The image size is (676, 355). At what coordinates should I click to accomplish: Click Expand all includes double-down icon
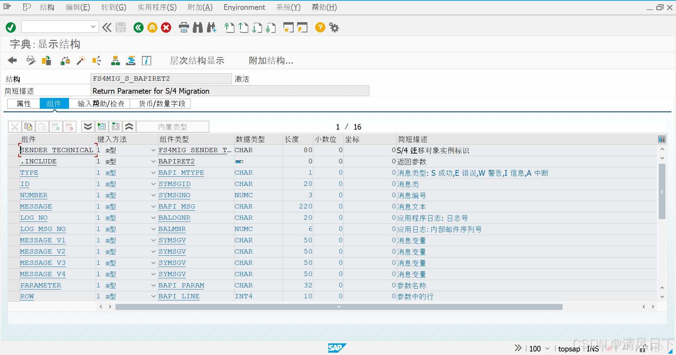[88, 127]
